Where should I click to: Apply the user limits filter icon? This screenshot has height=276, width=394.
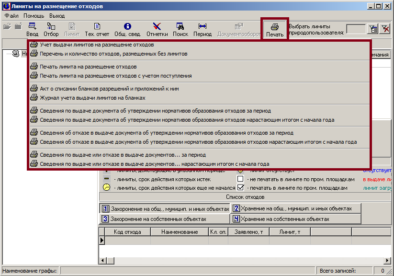pos(372,29)
